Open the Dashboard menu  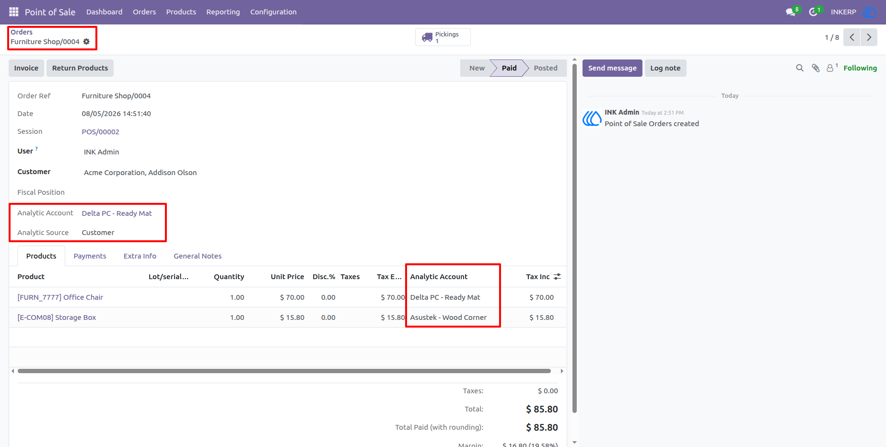(104, 12)
